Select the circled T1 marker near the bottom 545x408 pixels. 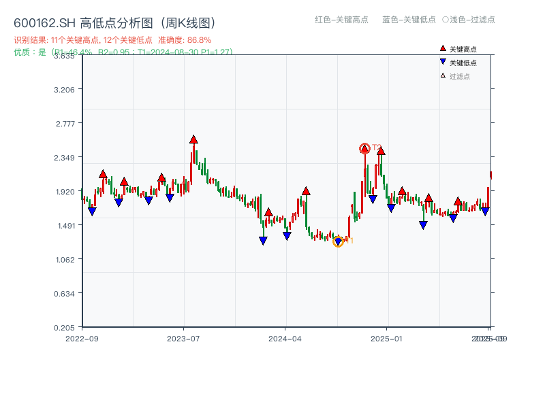click(339, 242)
